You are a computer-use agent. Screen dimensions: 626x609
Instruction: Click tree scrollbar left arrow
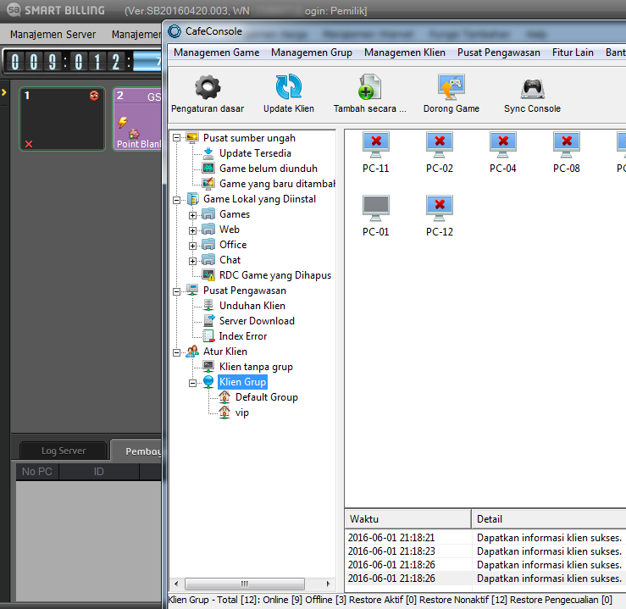[176, 584]
